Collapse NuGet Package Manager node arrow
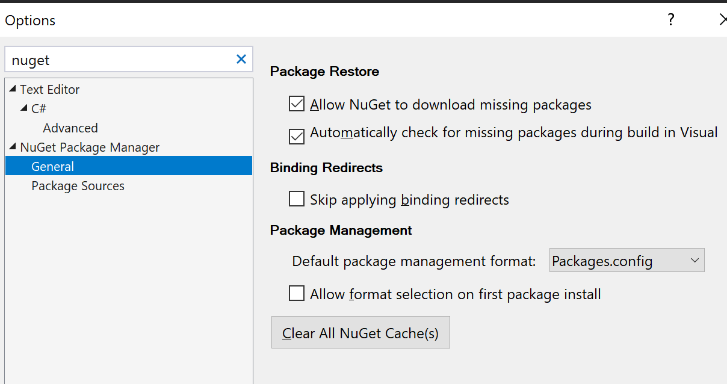This screenshot has height=384, width=727. (x=13, y=147)
